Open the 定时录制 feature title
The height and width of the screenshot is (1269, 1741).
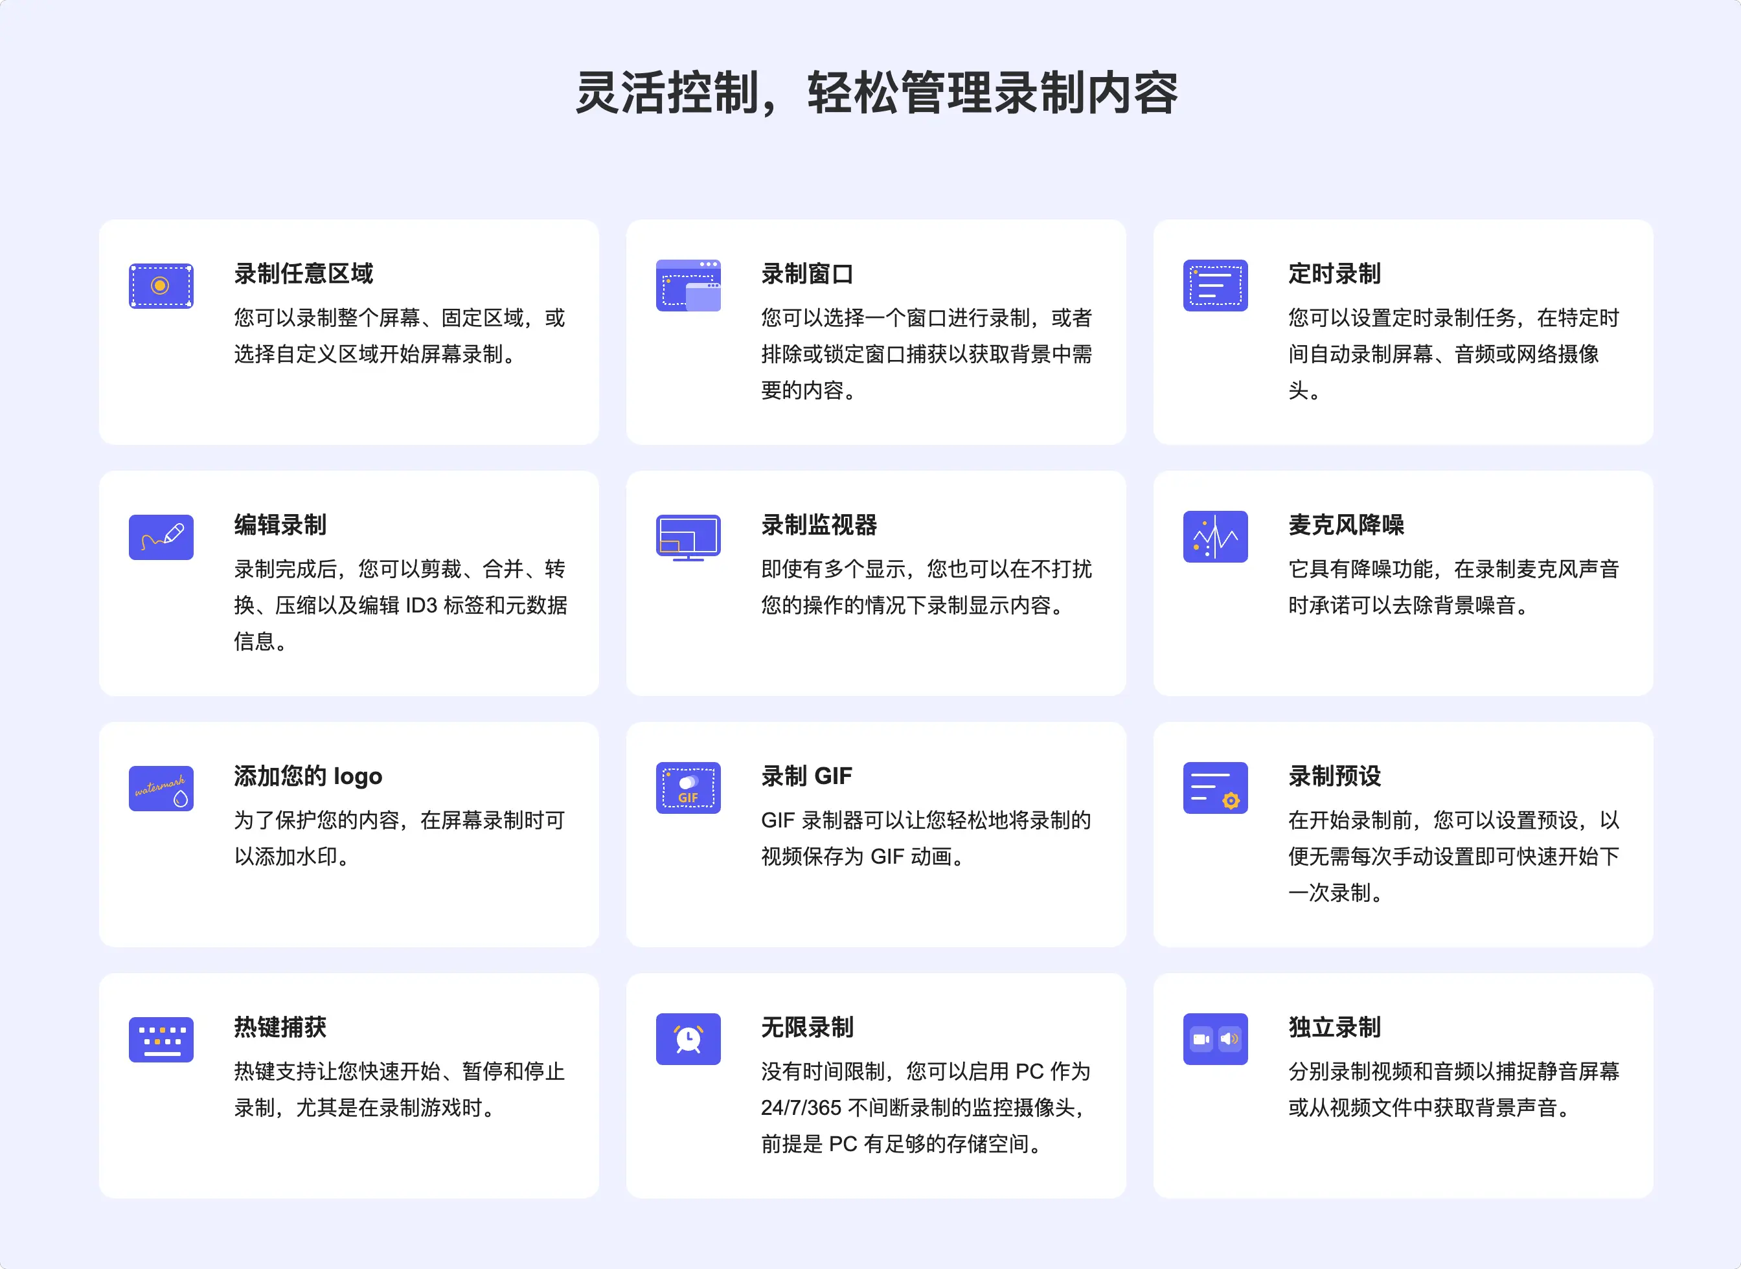(x=1334, y=273)
